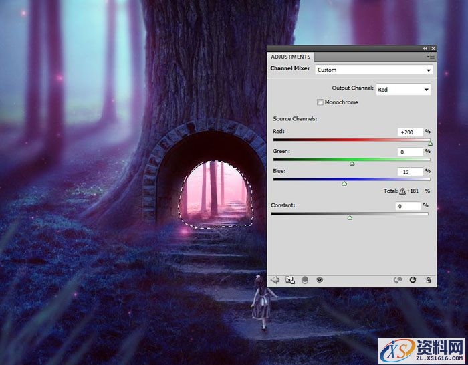This screenshot has width=468, height=365.
Task: Delete this adjustment layer trash icon
Action: point(428,280)
